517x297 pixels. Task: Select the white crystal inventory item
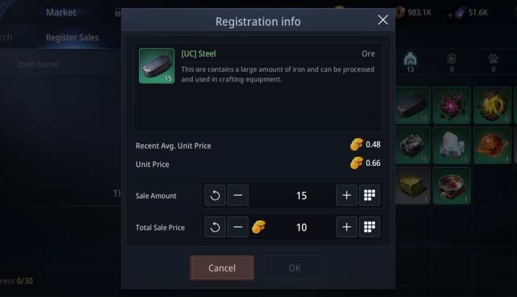tap(452, 145)
